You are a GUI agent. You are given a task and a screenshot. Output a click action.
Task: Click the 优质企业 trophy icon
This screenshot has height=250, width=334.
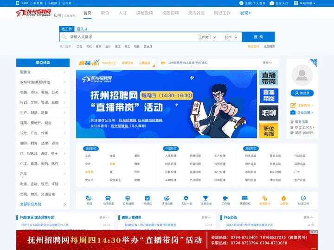tap(206, 198)
